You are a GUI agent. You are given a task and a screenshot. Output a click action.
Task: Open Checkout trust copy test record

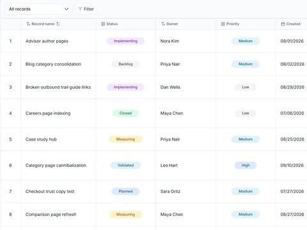click(50, 192)
